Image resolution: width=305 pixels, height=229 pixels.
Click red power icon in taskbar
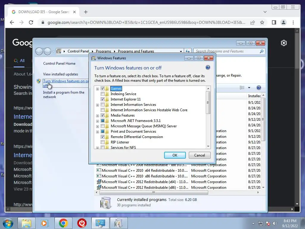[x=82, y=223]
